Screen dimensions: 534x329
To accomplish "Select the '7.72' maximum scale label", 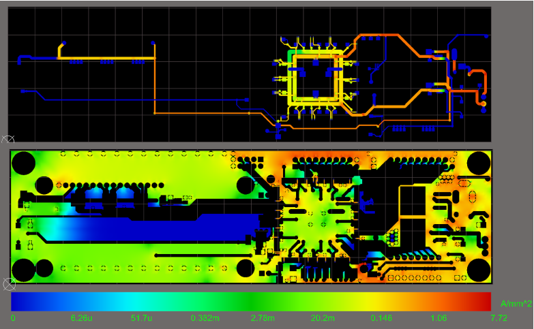I will coord(499,319).
